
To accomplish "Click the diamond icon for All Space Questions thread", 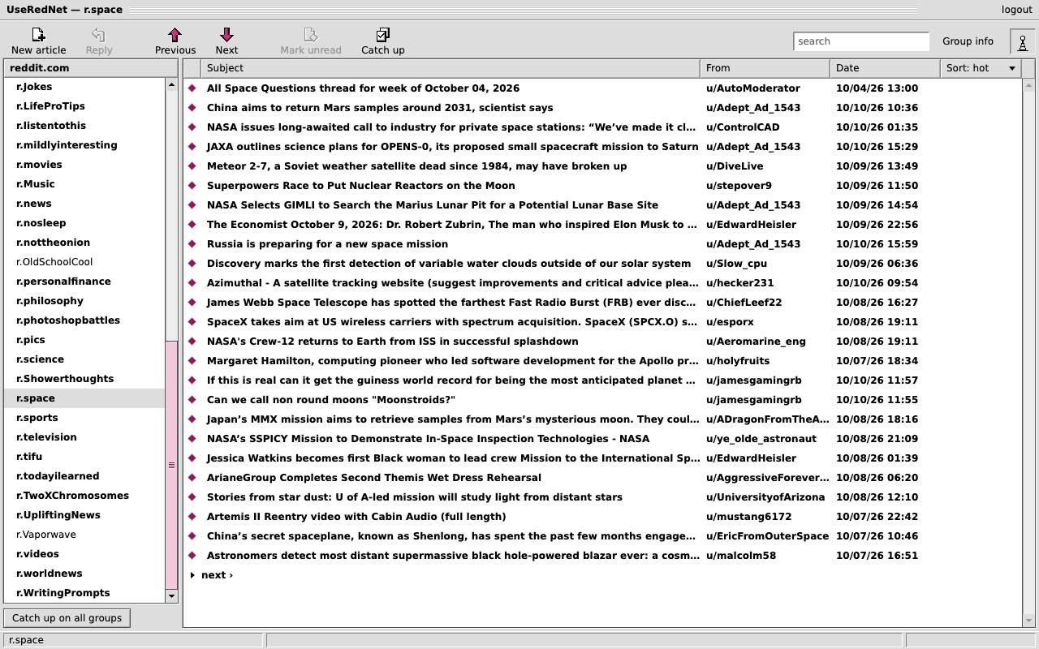I will pyautogui.click(x=192, y=88).
